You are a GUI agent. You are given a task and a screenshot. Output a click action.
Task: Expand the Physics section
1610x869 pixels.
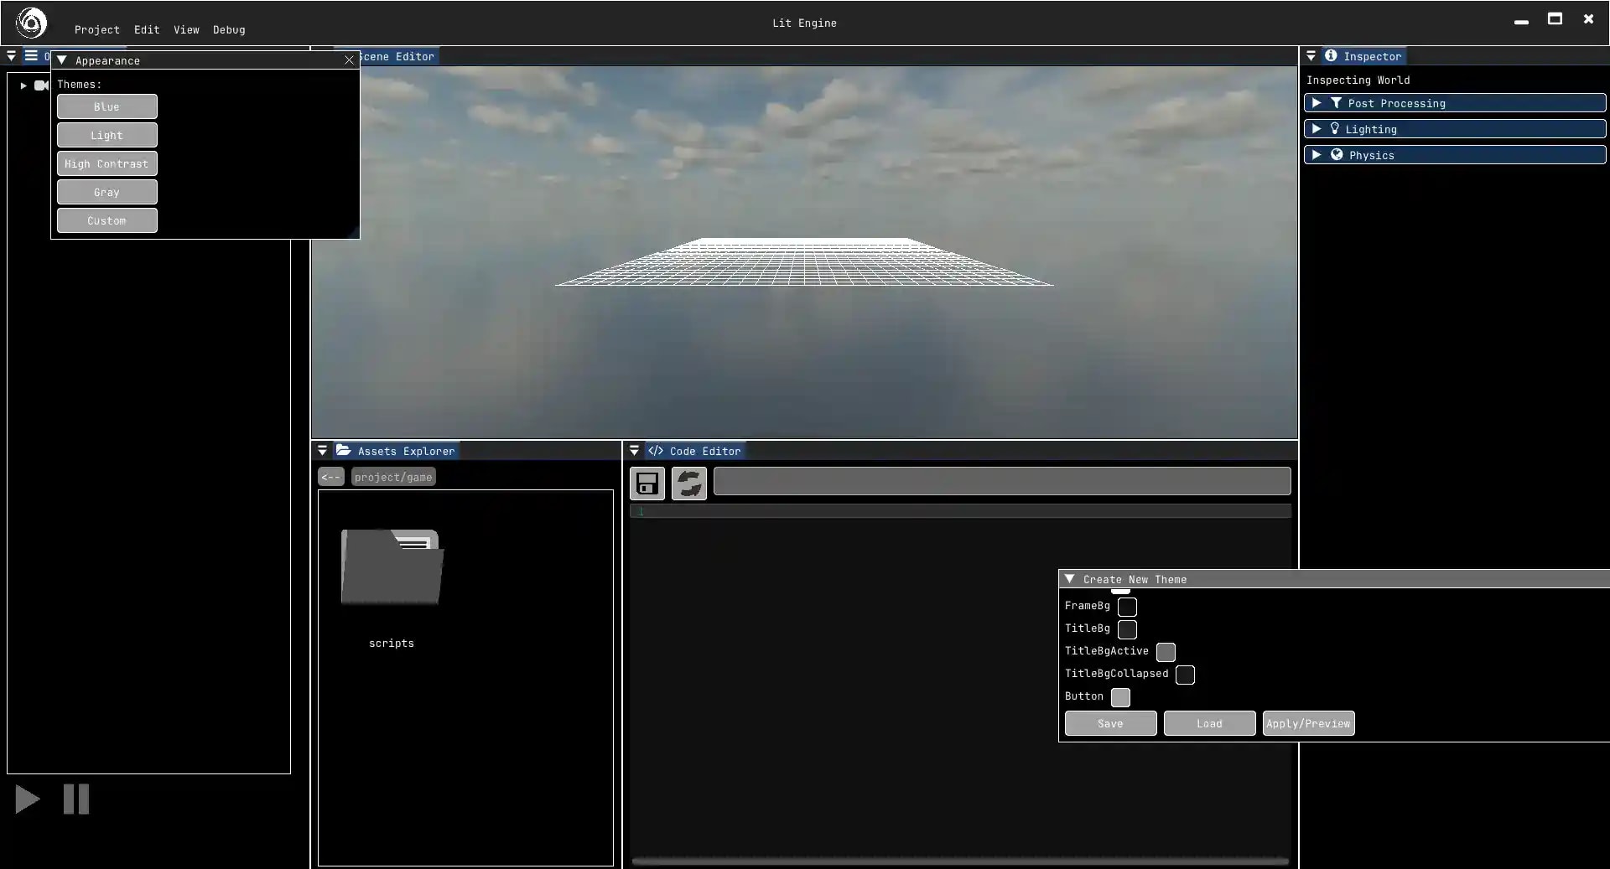pos(1317,155)
